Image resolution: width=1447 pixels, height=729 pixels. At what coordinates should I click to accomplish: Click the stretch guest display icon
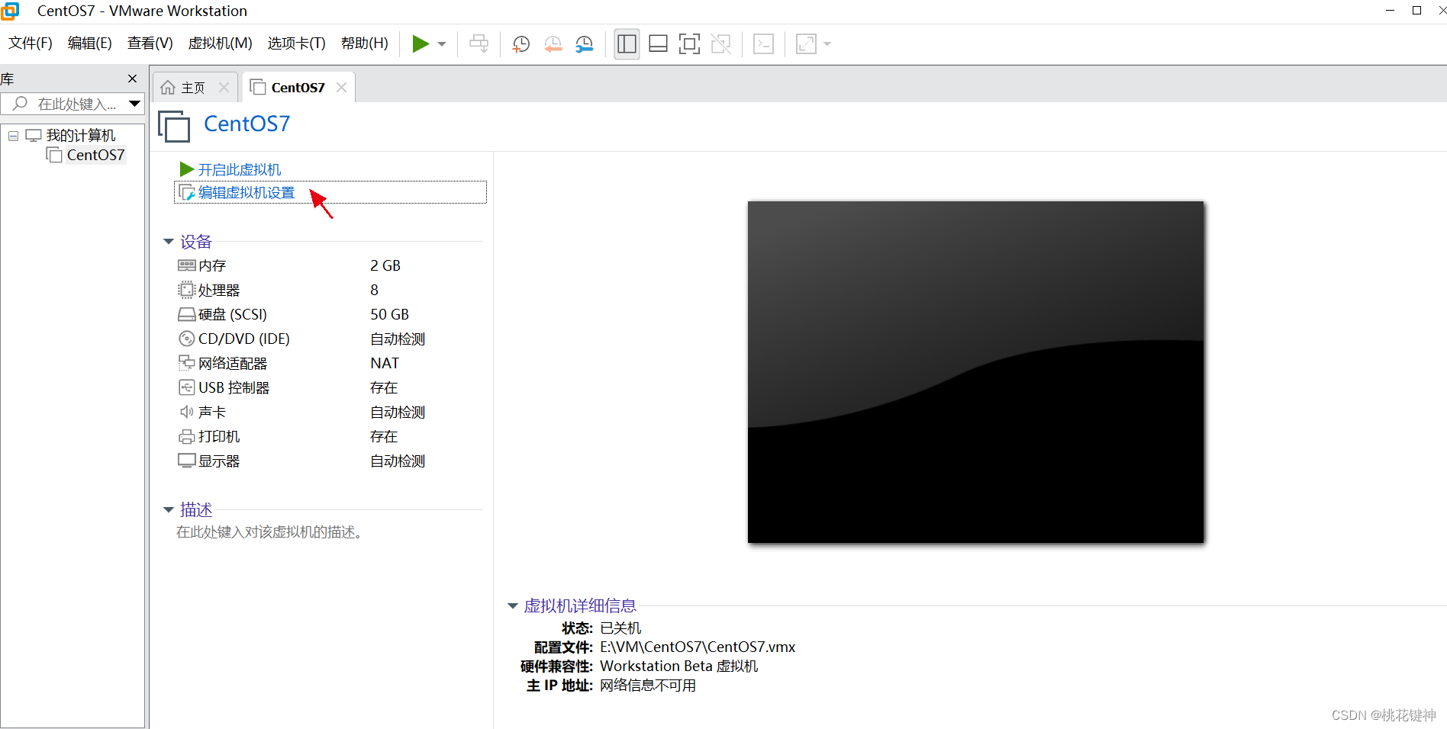point(806,43)
